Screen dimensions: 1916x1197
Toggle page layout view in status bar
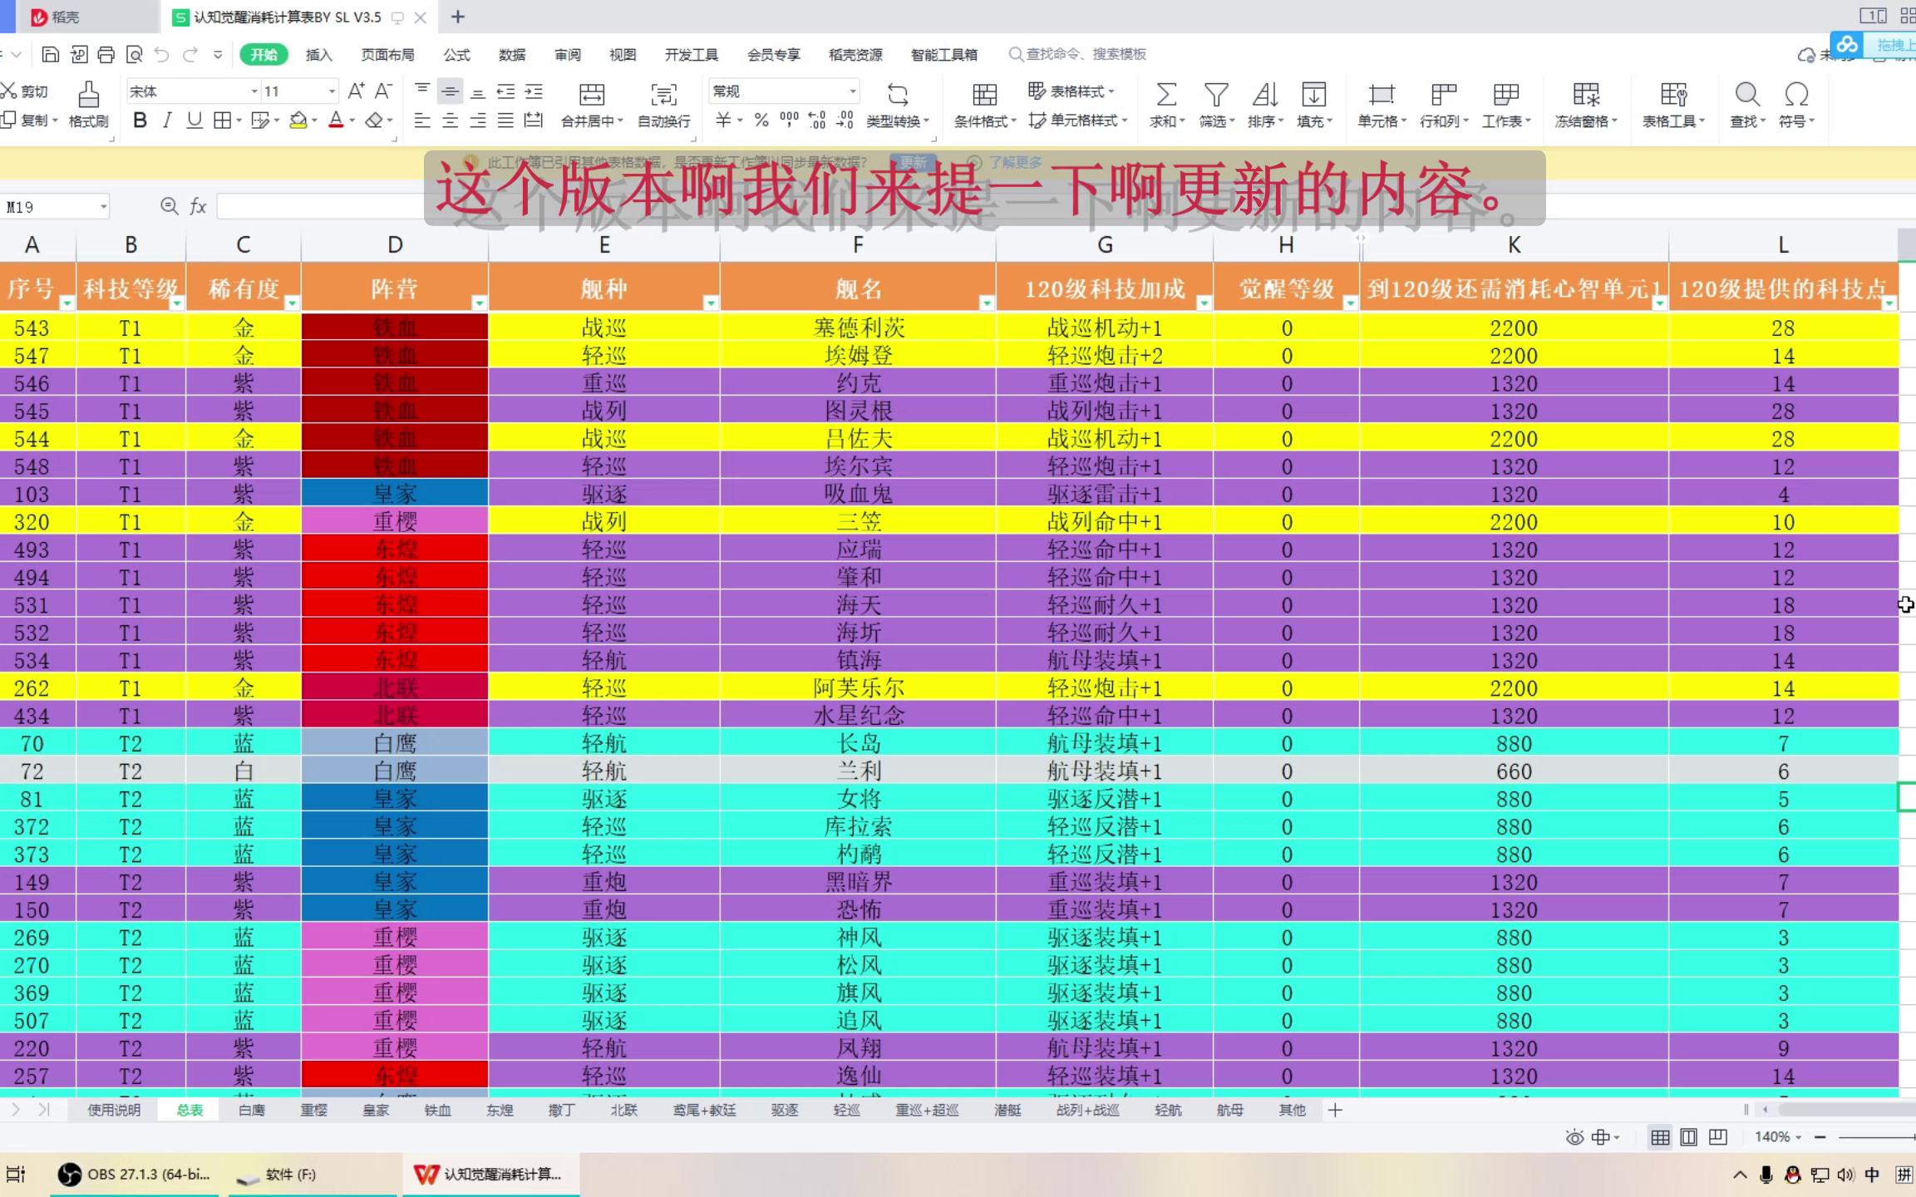click(x=1688, y=1136)
